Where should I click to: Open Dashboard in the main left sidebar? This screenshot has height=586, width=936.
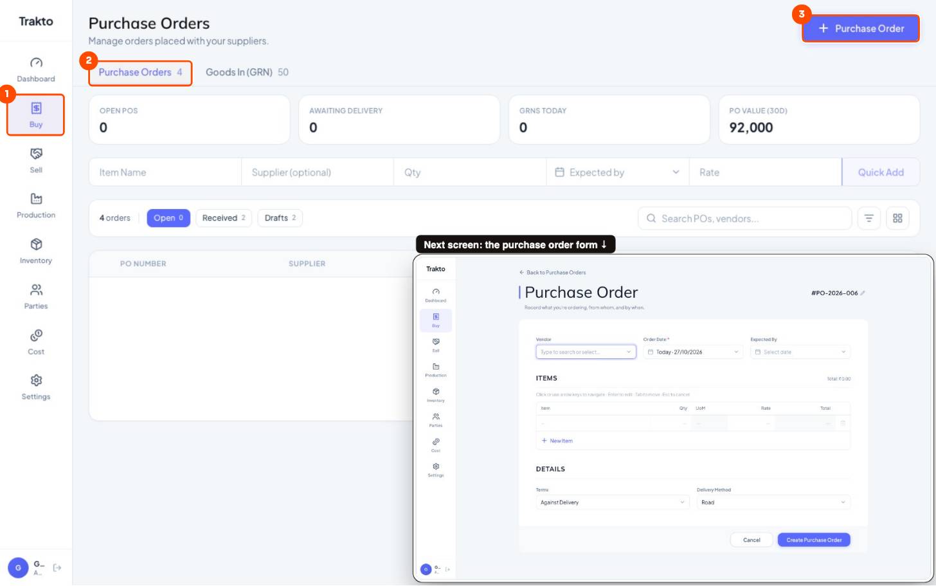coord(36,70)
